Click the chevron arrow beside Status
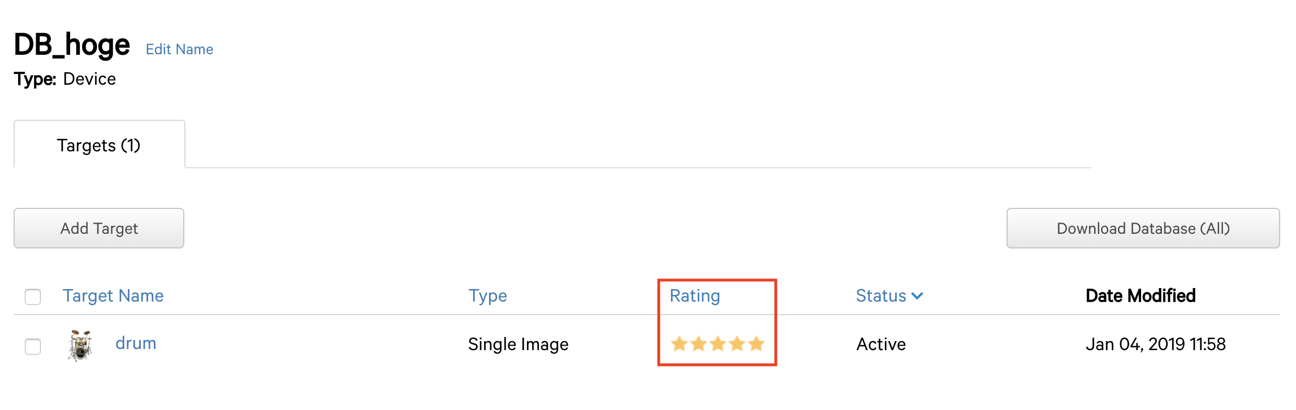1296x410 pixels. (x=917, y=296)
